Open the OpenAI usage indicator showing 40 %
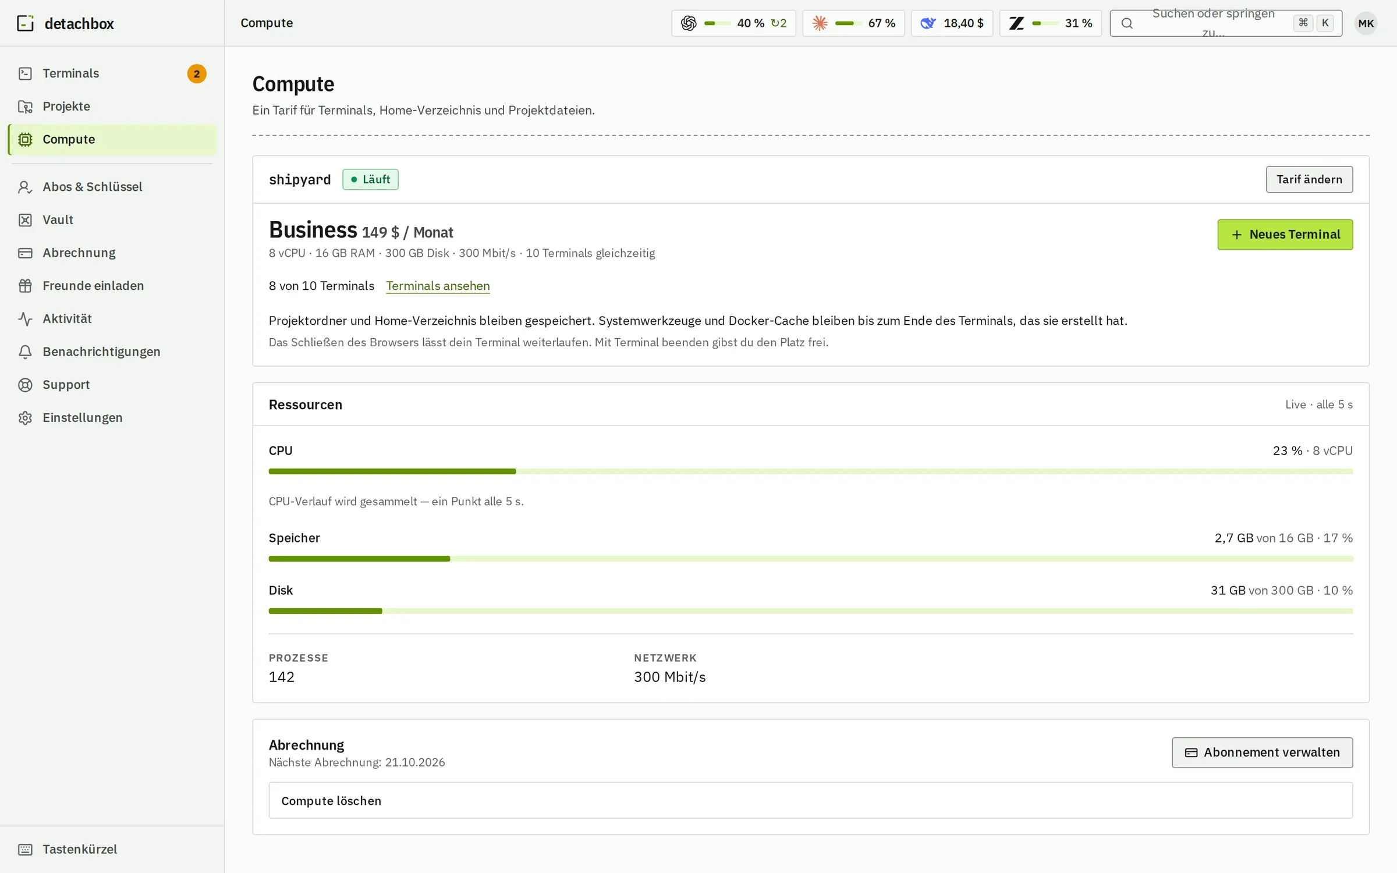The image size is (1397, 873). coord(733,23)
